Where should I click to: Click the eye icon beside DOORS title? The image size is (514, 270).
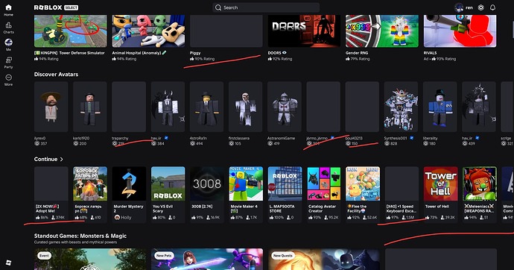(285, 52)
